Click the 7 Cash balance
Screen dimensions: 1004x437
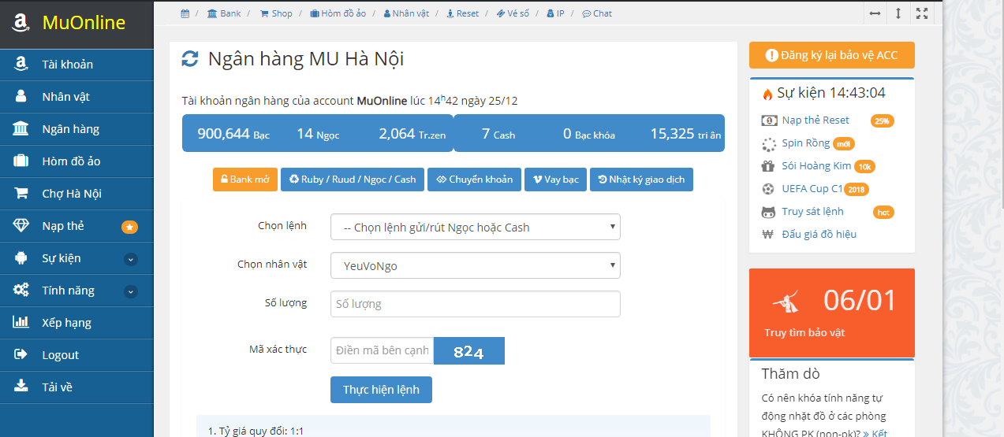[x=498, y=134]
